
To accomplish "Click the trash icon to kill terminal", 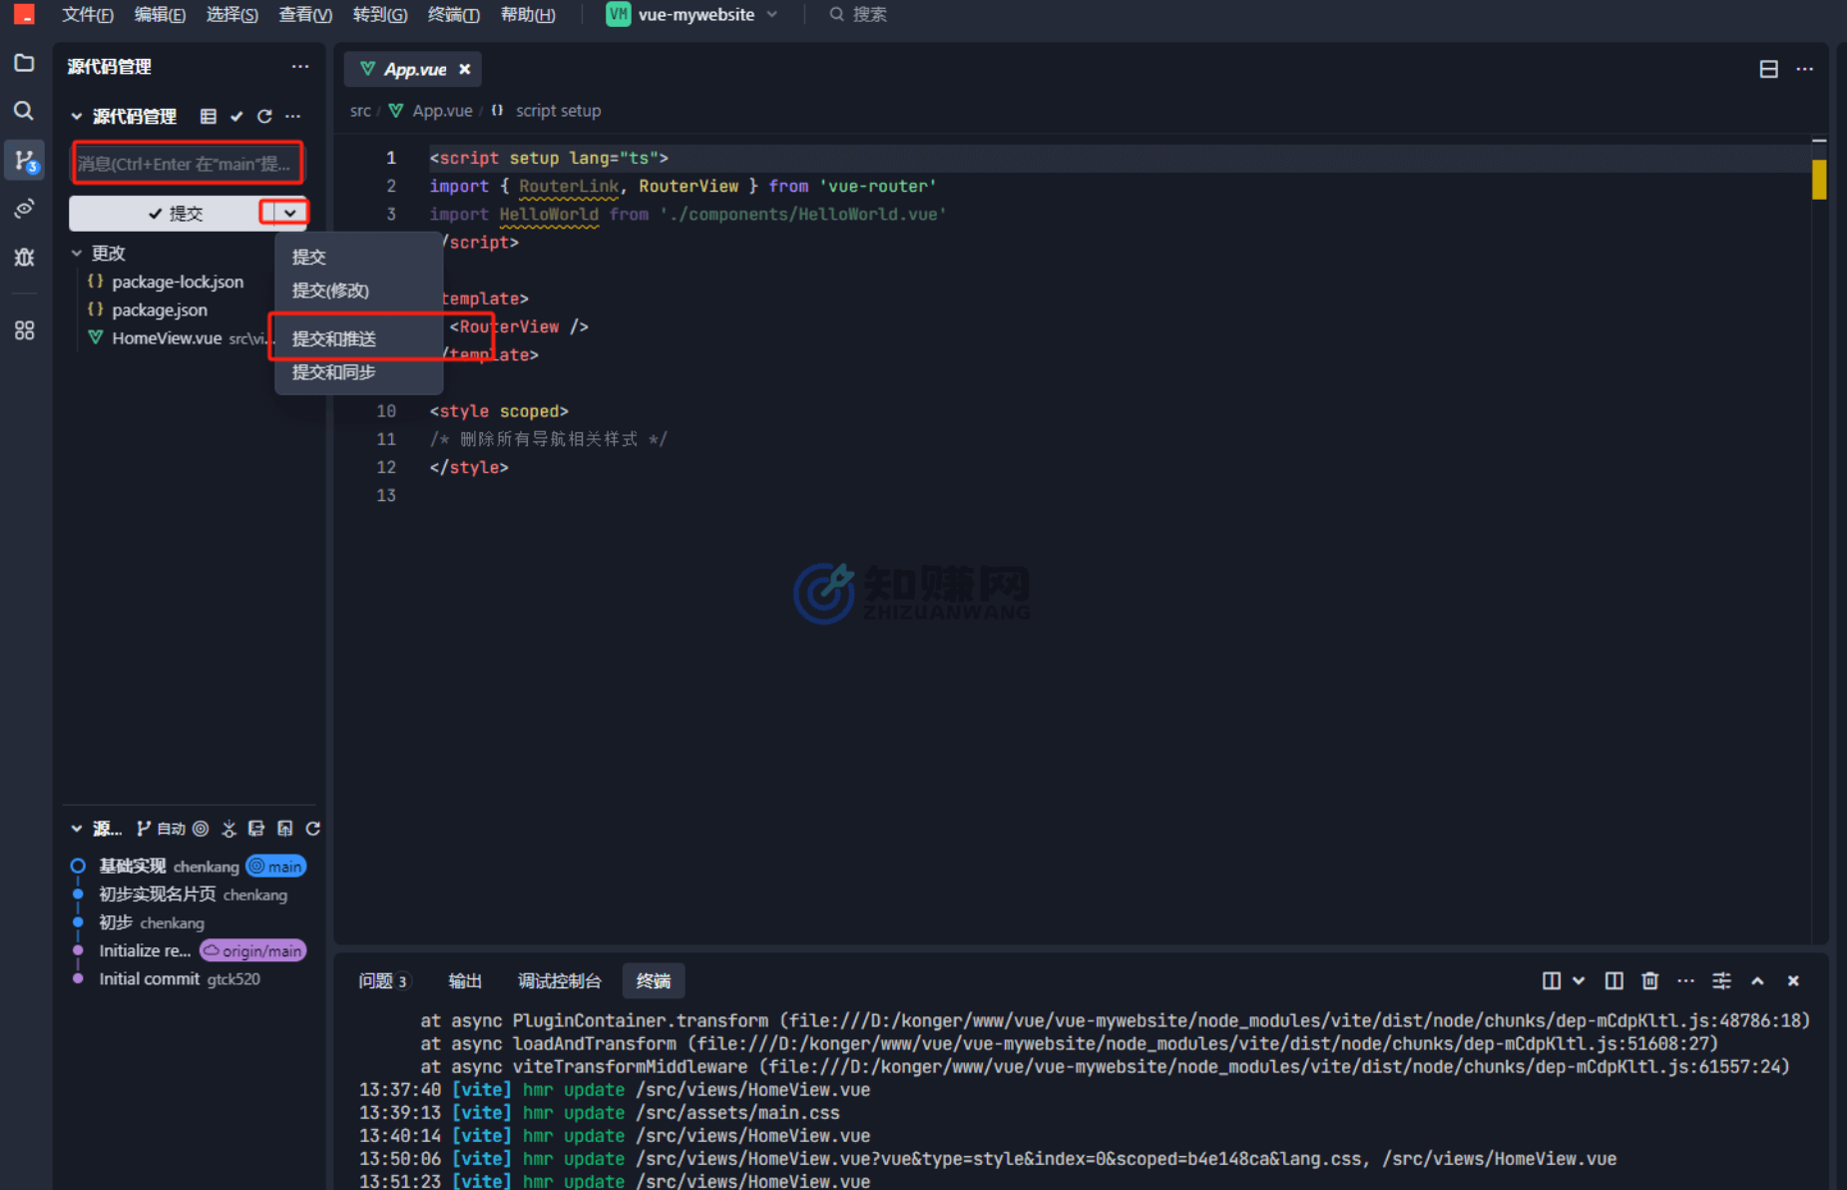I will tap(1649, 981).
